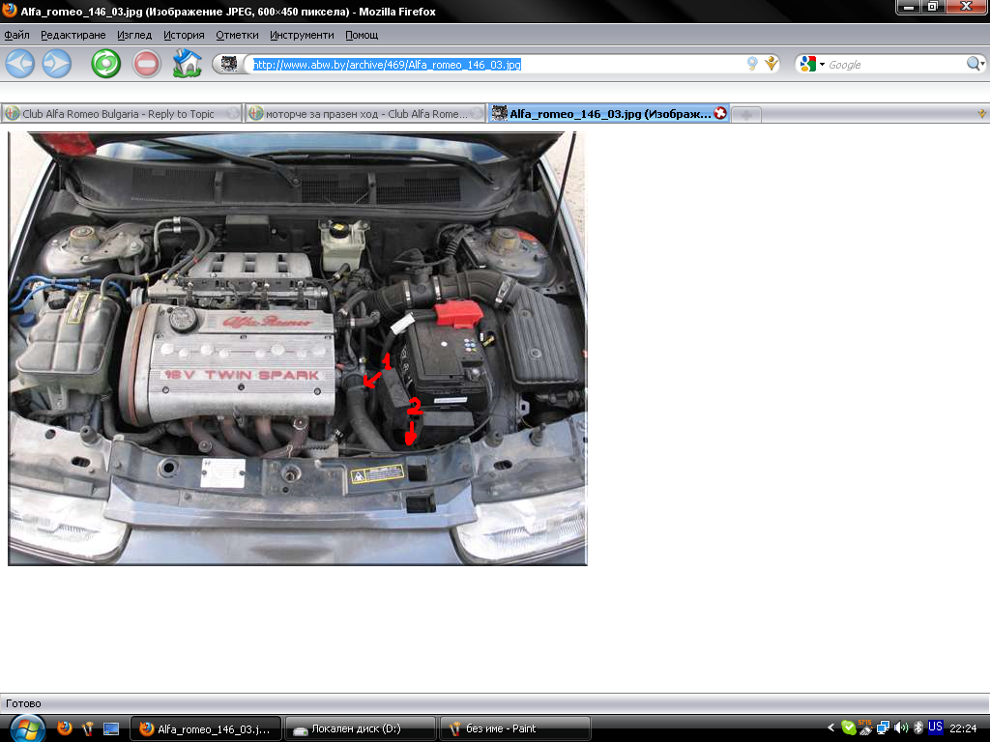Click the Forward navigation arrow
990x742 pixels.
click(x=56, y=64)
